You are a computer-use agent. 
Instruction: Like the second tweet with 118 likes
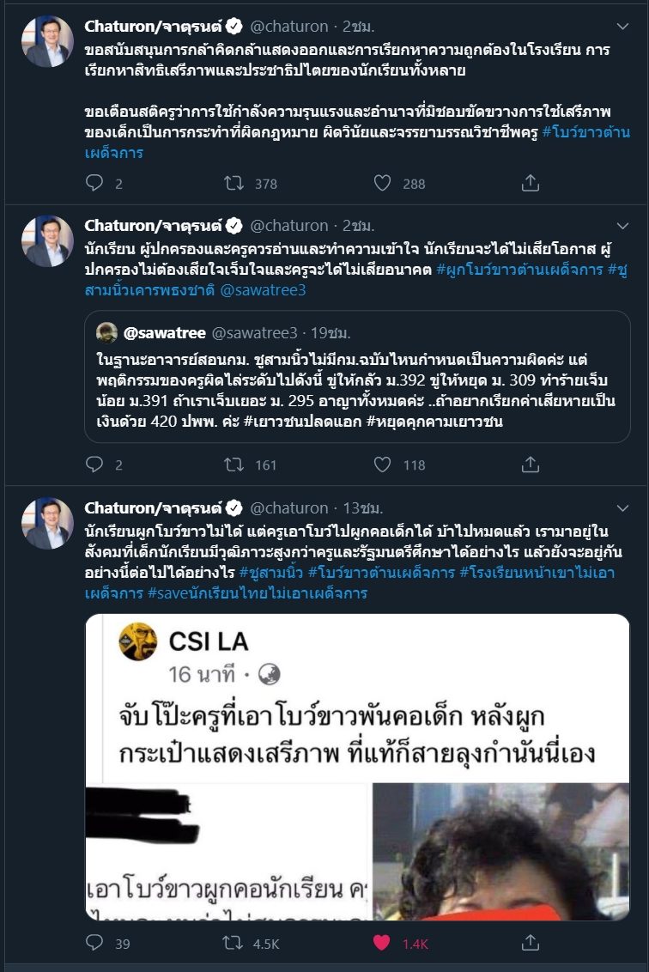[383, 465]
